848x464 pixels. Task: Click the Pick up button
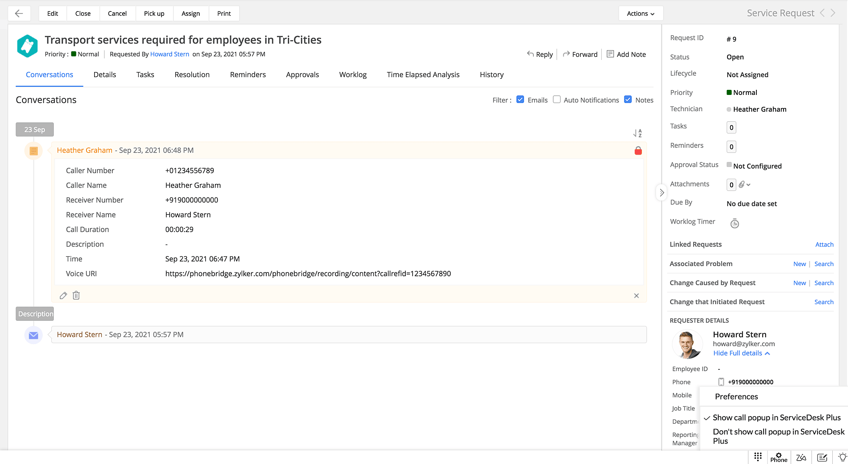tap(154, 14)
